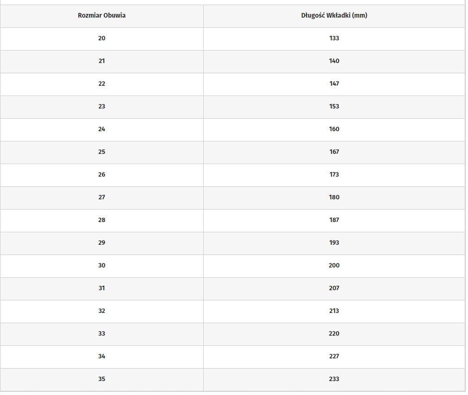The height and width of the screenshot is (395, 468).
Task: Click the 213 insole length cell
Action: tap(334, 311)
